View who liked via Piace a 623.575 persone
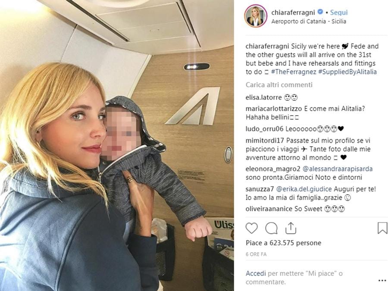The height and width of the screenshot is (291, 388). [x=283, y=243]
